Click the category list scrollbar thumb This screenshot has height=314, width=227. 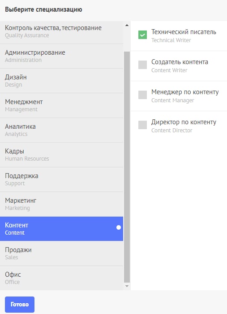pos(127,167)
